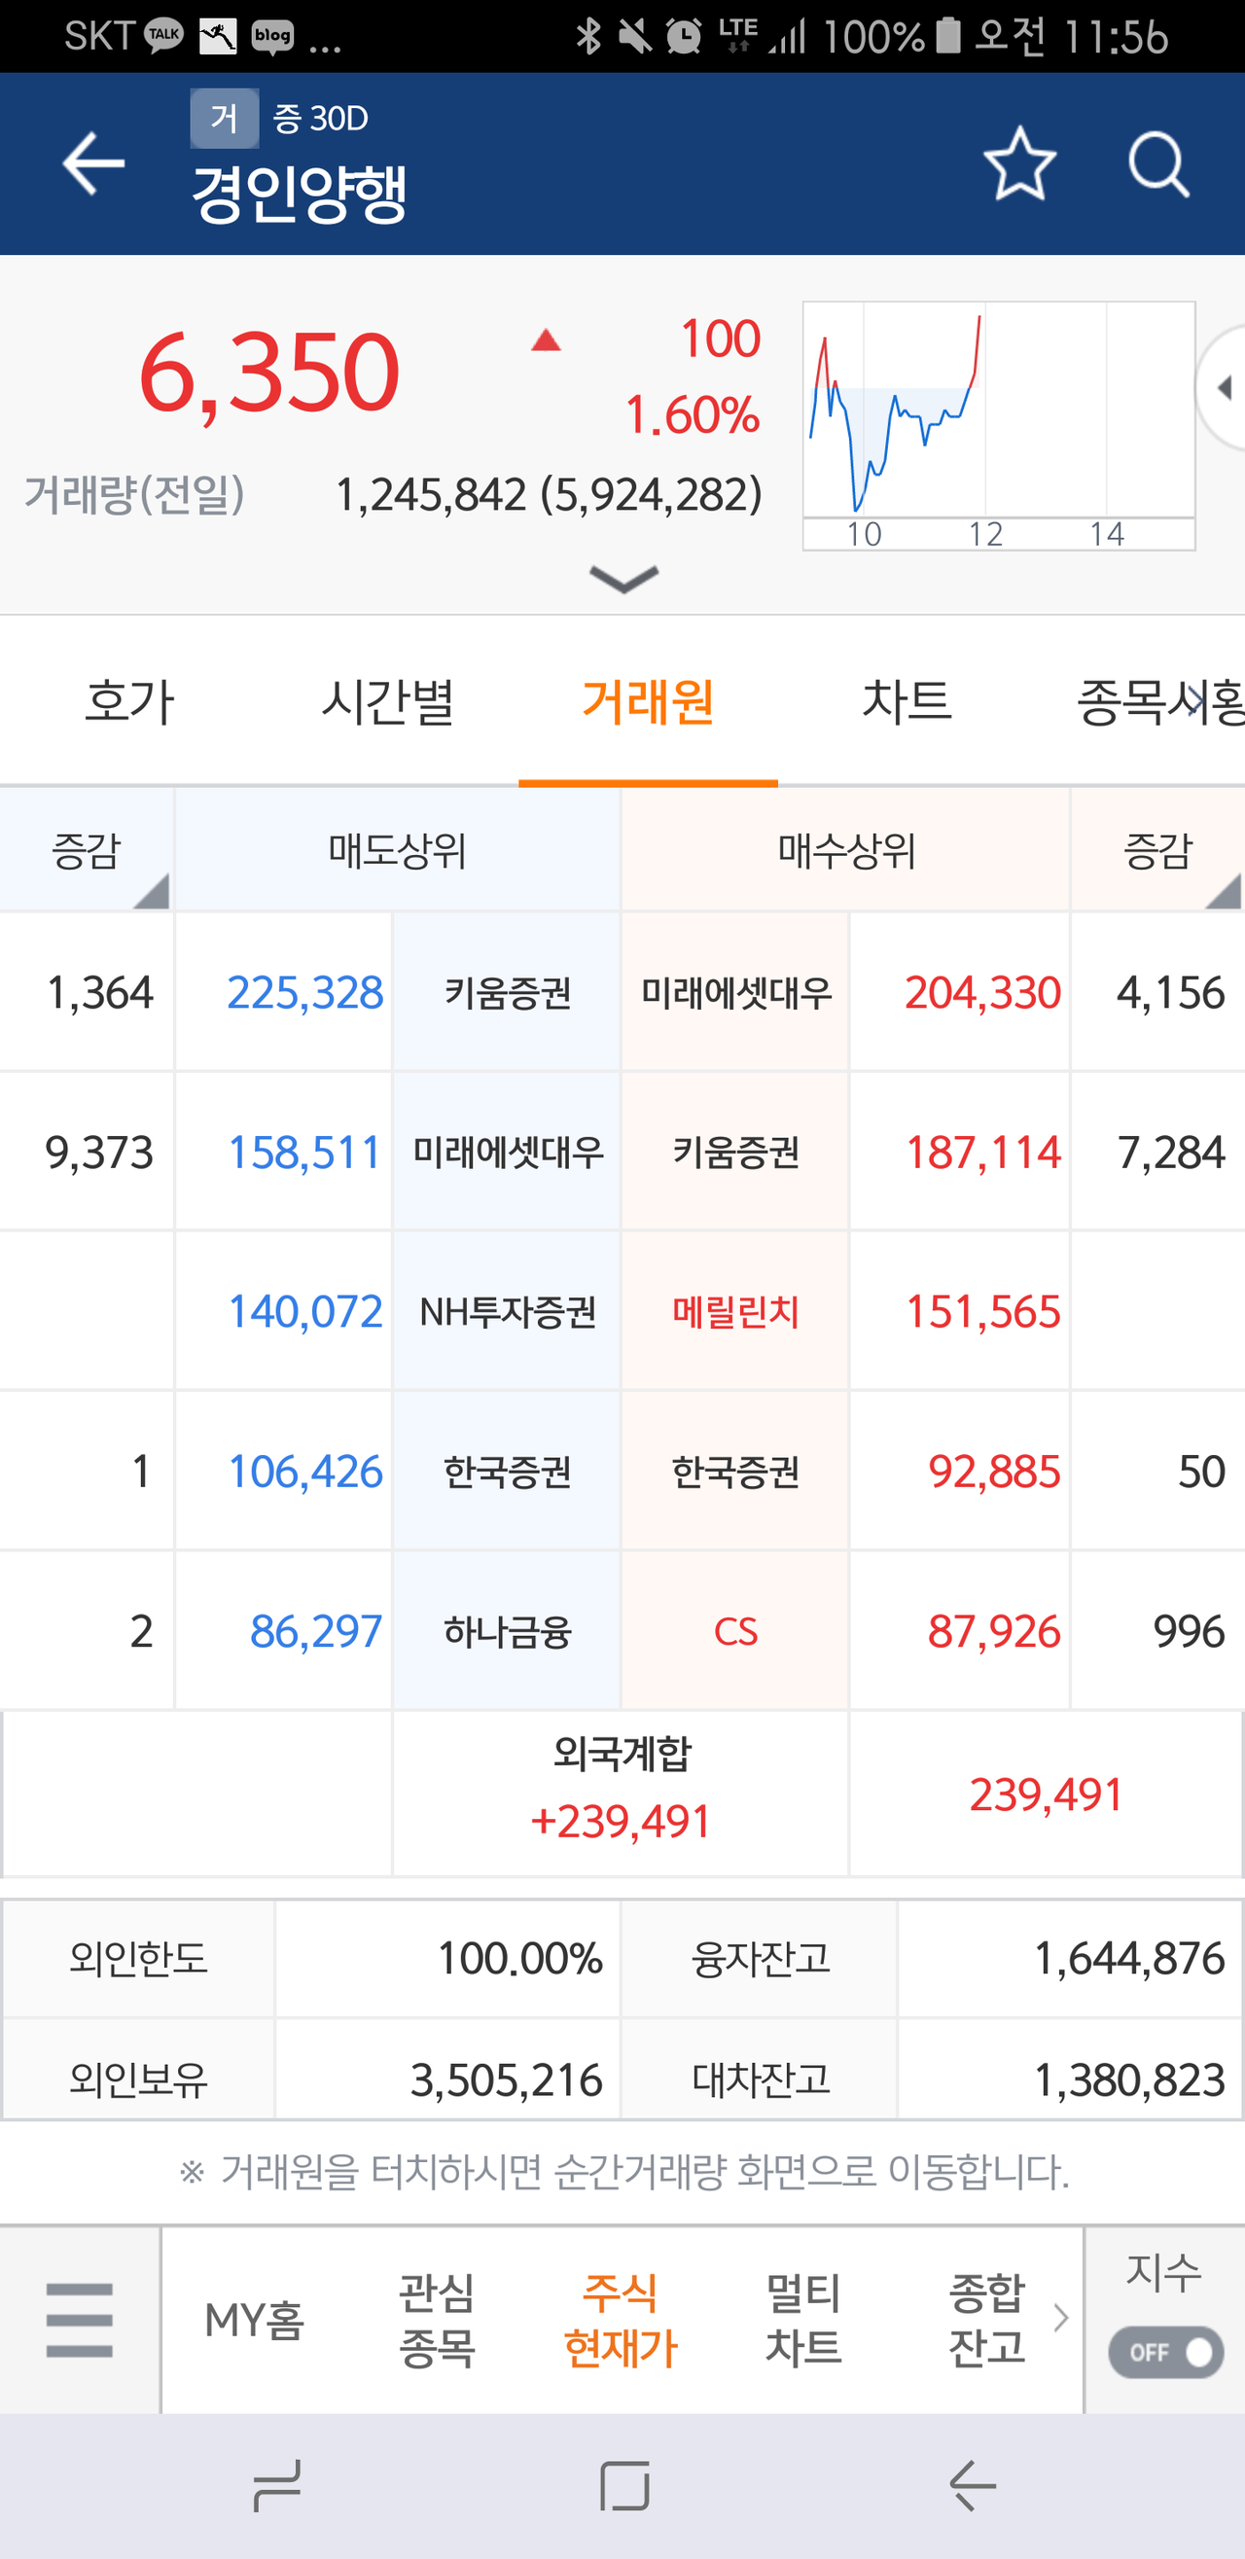The image size is (1245, 2559).
Task: Tap sell volume 225,328
Action: click(305, 991)
